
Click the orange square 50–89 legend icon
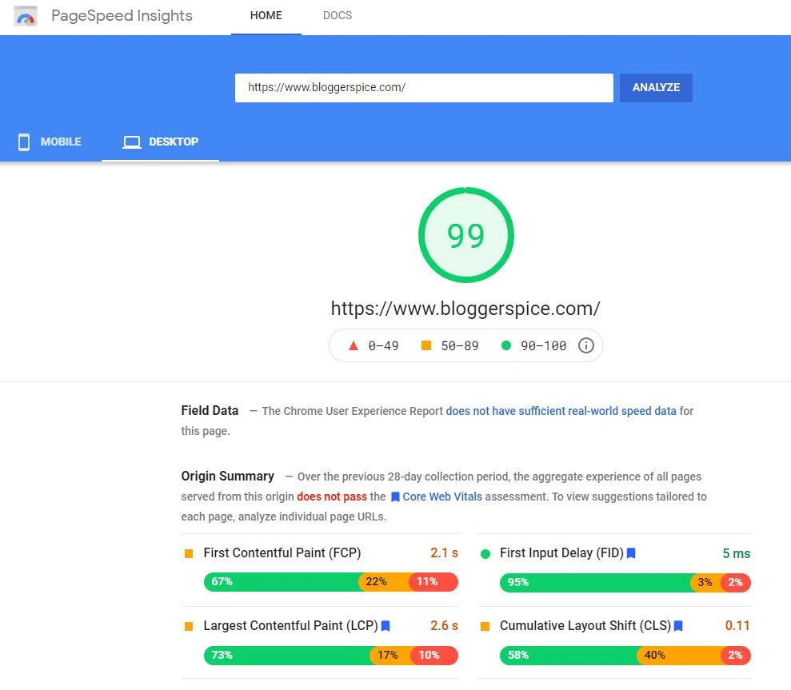coord(426,345)
